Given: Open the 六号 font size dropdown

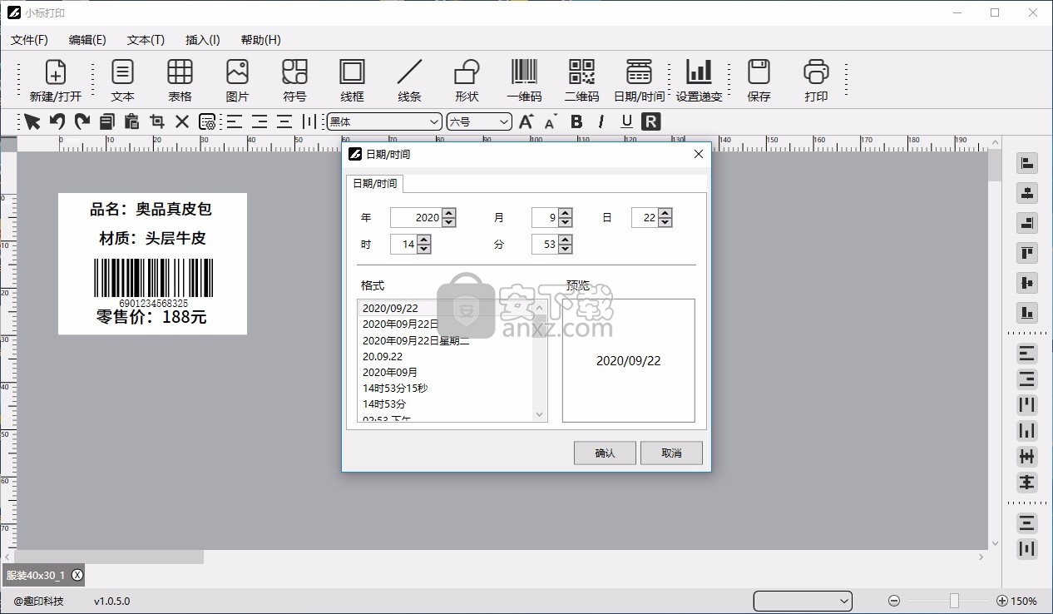Looking at the screenshot, I should (479, 121).
